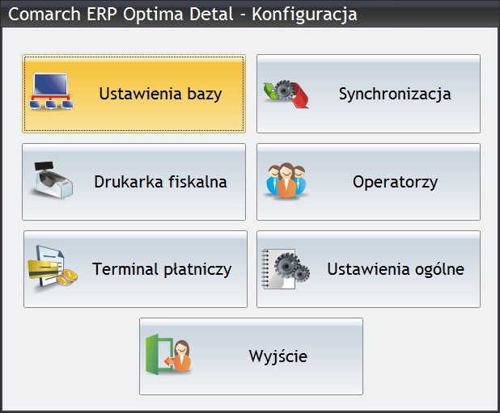Open Ustawienia bazy database settings
Screen dimensions: 500x413
coord(133,94)
